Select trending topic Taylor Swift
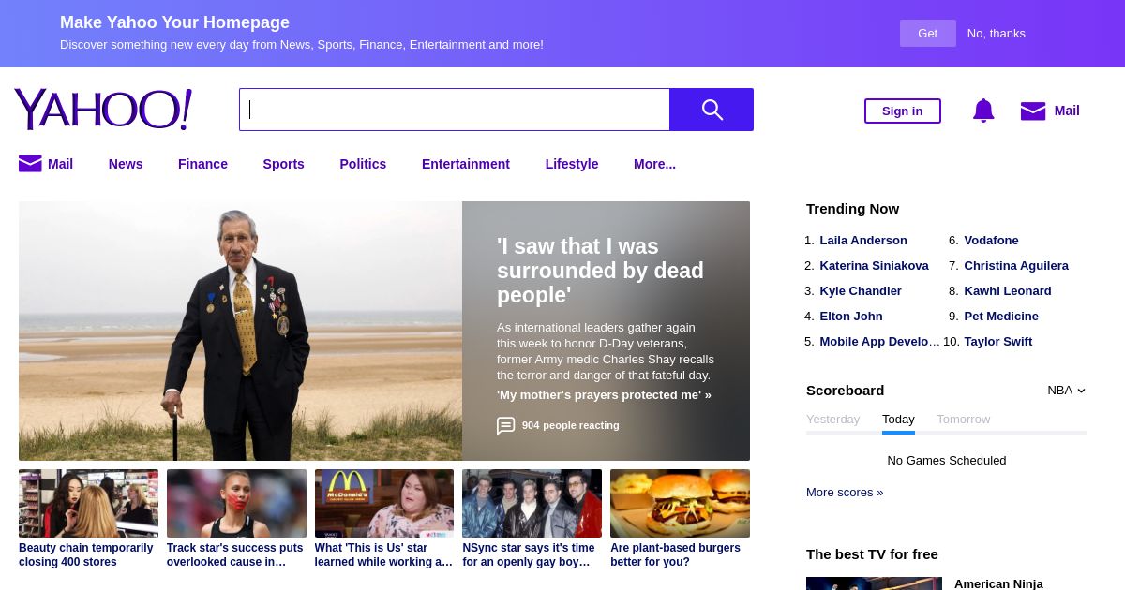 click(x=997, y=342)
